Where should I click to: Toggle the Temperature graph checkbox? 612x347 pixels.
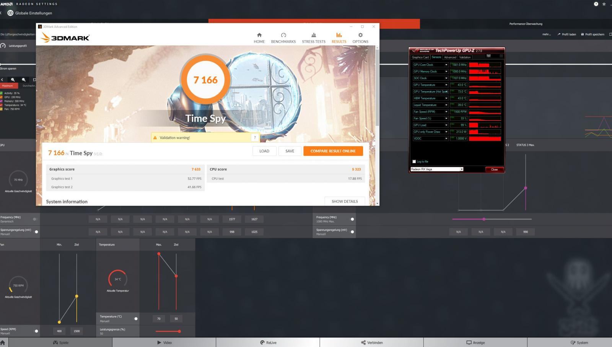(2, 105)
